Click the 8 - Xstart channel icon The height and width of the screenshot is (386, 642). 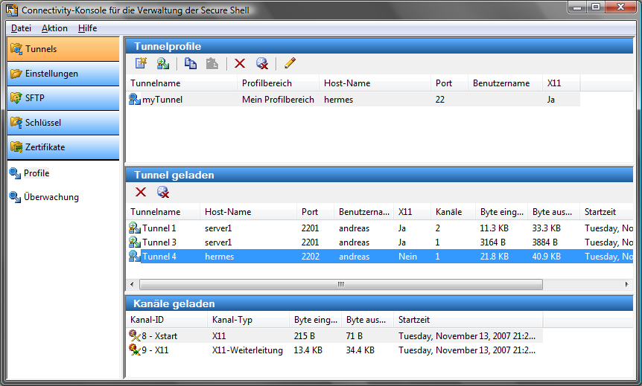tap(135, 335)
